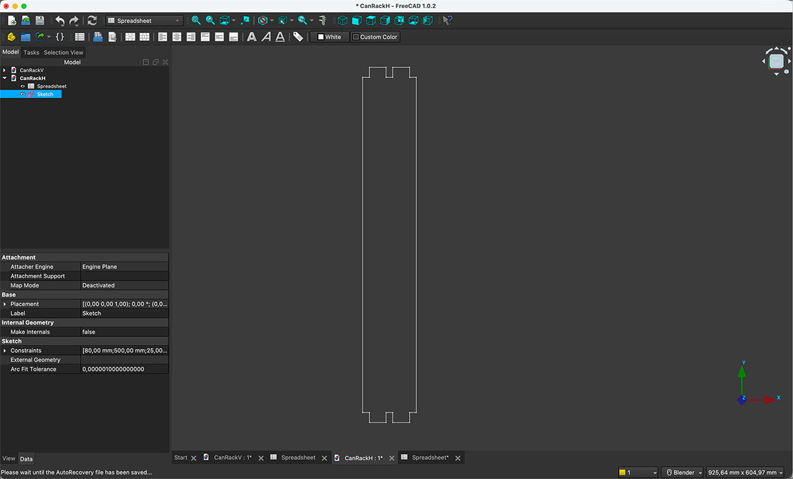
Task: Switch to isometric view cube icon
Action: click(342, 20)
